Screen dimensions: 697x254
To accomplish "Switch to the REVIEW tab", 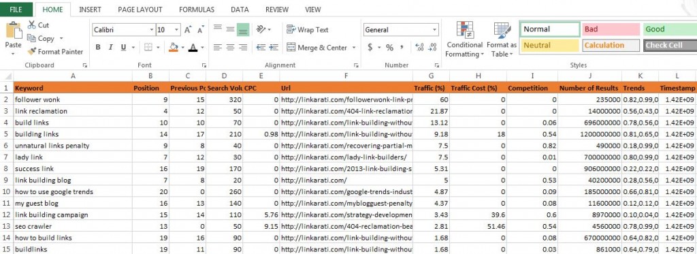I will [x=277, y=10].
